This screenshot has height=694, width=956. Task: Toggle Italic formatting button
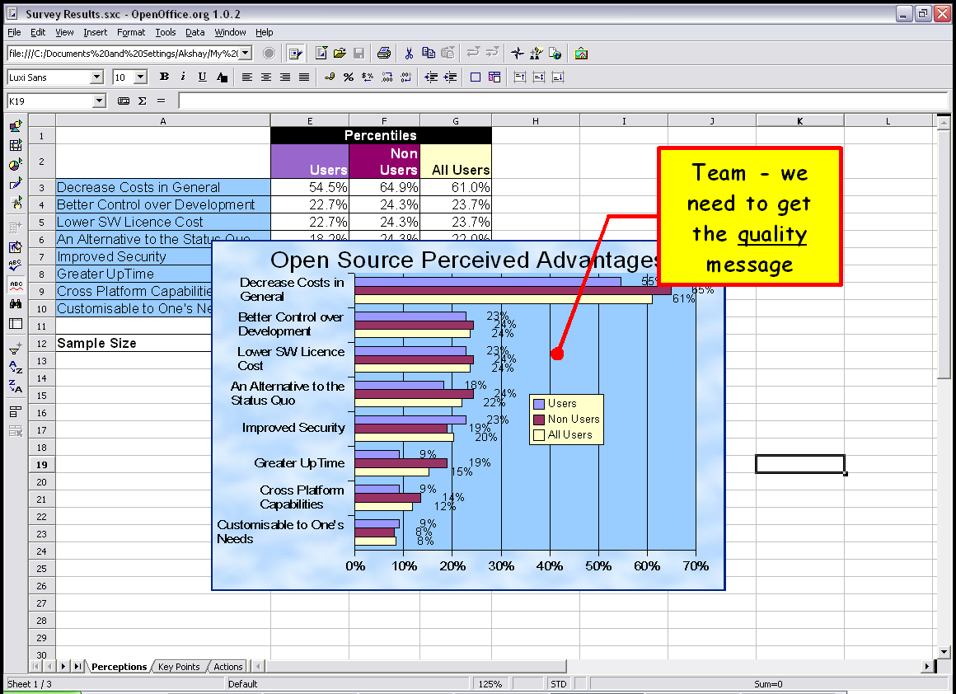(183, 77)
